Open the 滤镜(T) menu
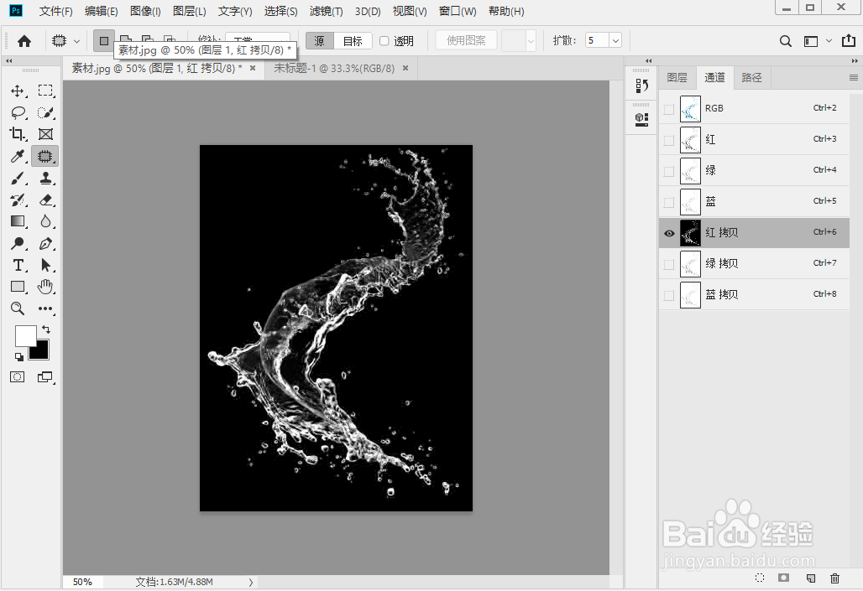This screenshot has width=863, height=591. (326, 11)
